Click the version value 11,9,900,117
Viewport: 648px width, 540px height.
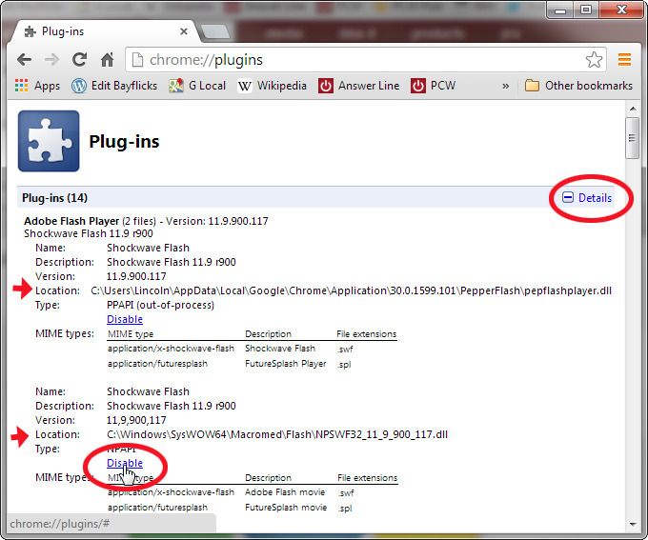click(x=136, y=420)
